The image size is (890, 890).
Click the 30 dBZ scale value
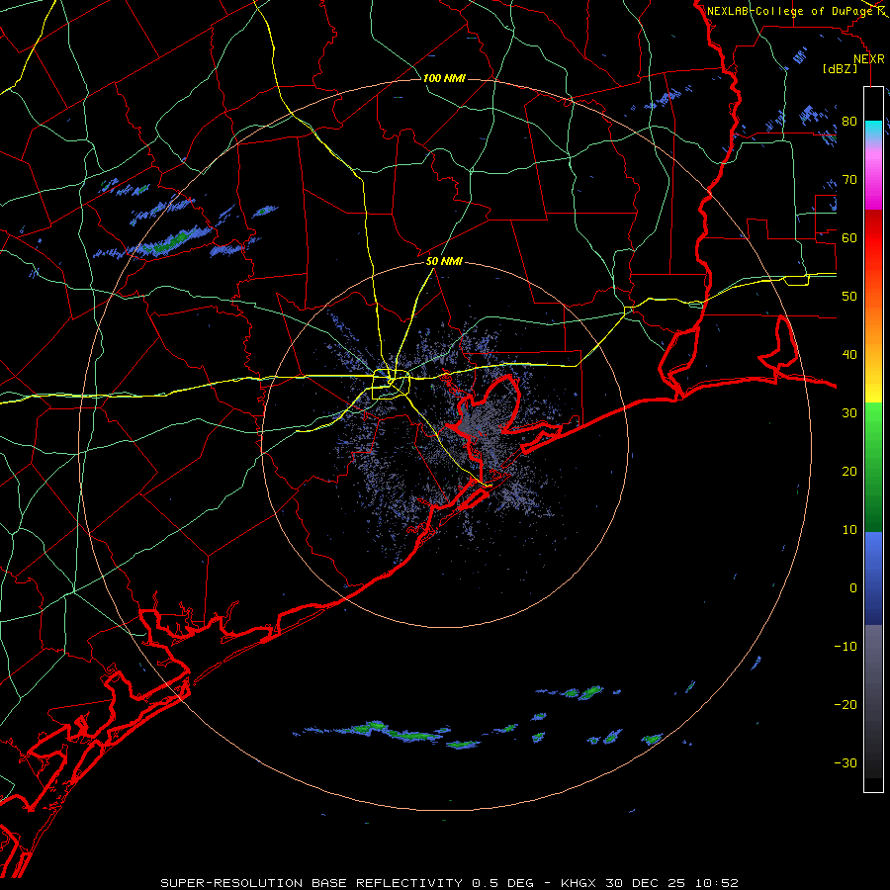coord(849,413)
